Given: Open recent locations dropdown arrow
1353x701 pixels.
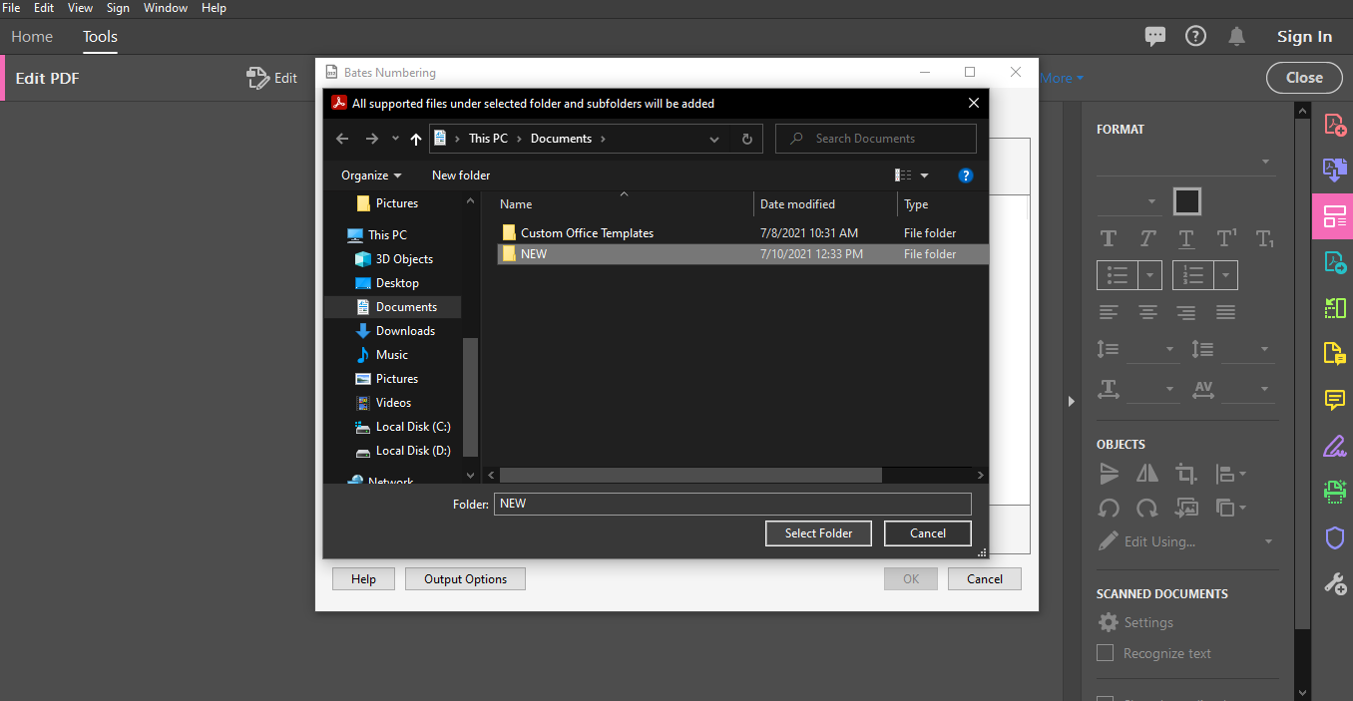Looking at the screenshot, I should click(395, 139).
